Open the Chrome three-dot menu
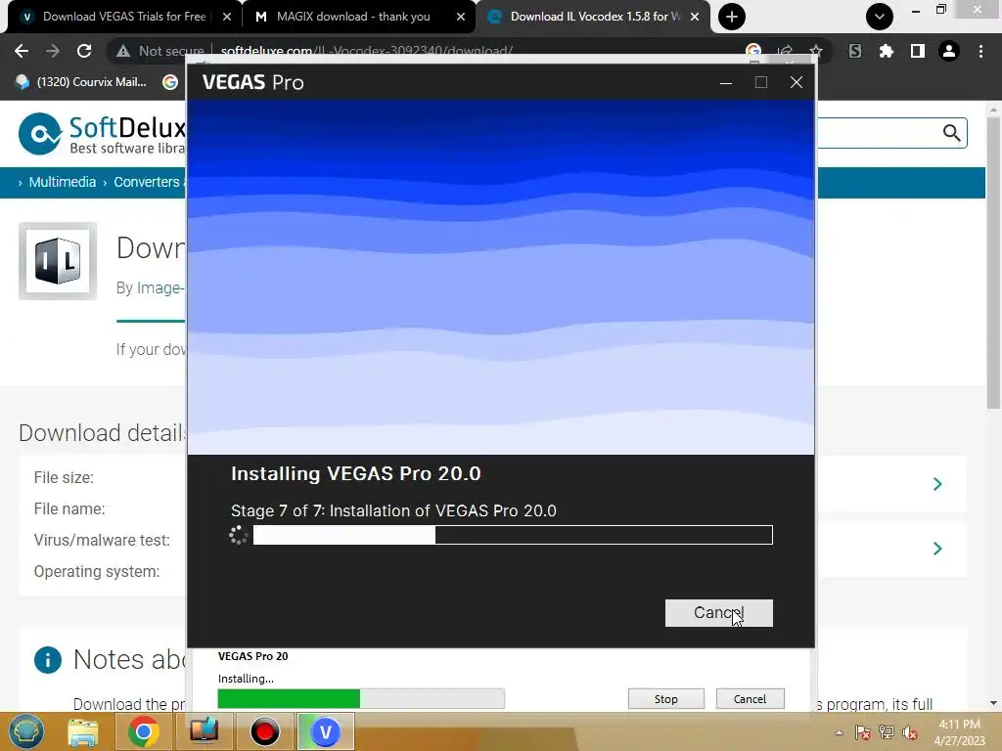This screenshot has height=751, width=1002. click(x=980, y=51)
